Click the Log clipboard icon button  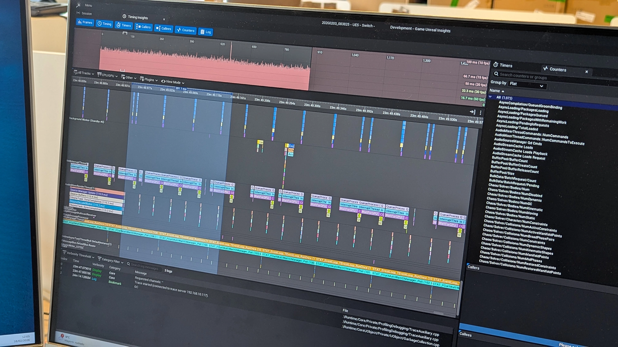(202, 32)
